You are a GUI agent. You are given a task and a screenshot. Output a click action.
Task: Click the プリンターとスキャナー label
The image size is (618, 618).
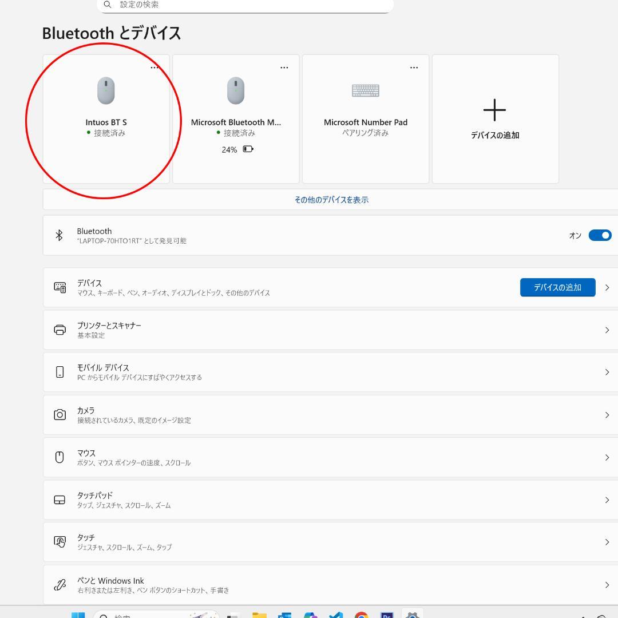pyautogui.click(x=109, y=326)
